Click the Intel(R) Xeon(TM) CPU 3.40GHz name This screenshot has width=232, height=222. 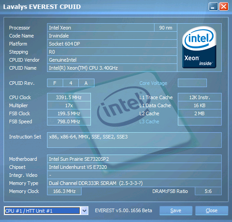coord(112,68)
